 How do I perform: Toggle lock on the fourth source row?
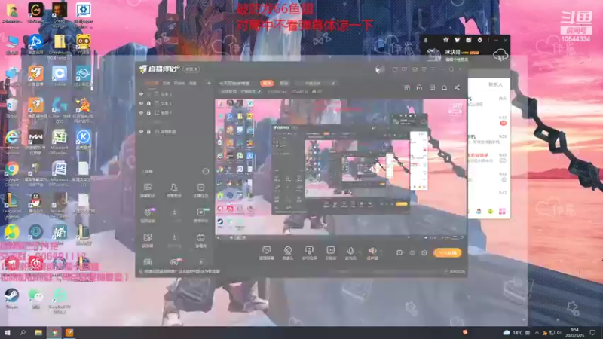(148, 131)
